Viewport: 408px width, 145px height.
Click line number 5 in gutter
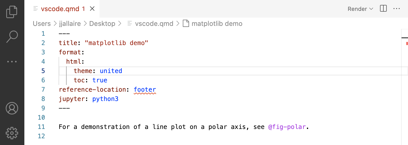[43, 71]
